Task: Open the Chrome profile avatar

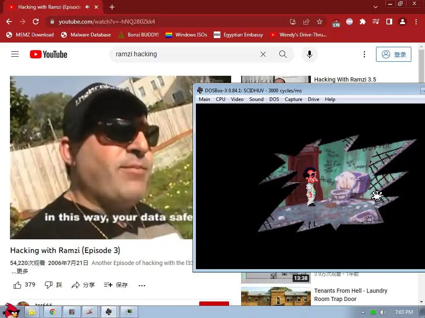Action: click(x=403, y=22)
